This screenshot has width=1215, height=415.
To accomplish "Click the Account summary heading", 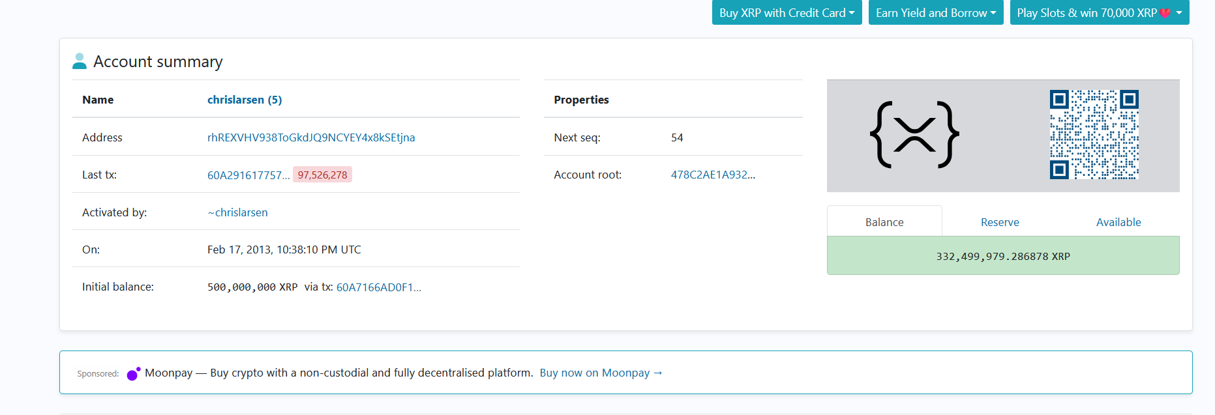I will point(158,61).
